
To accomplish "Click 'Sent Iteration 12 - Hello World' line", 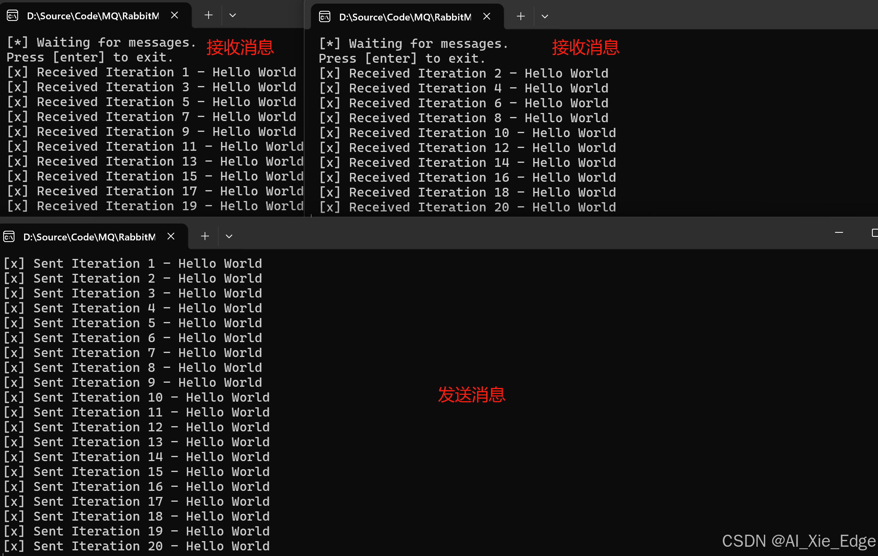I will pos(137,427).
